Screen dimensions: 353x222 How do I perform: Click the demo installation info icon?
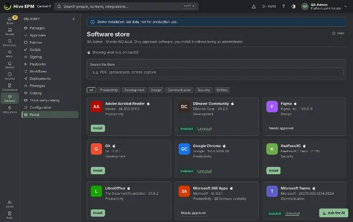pyautogui.click(x=92, y=22)
